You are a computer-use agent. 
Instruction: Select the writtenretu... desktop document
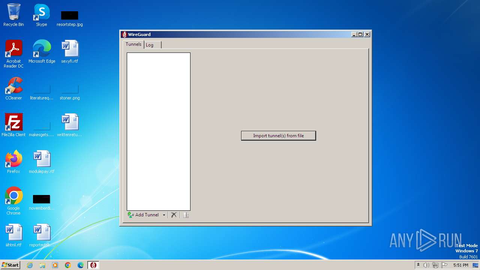click(70, 125)
